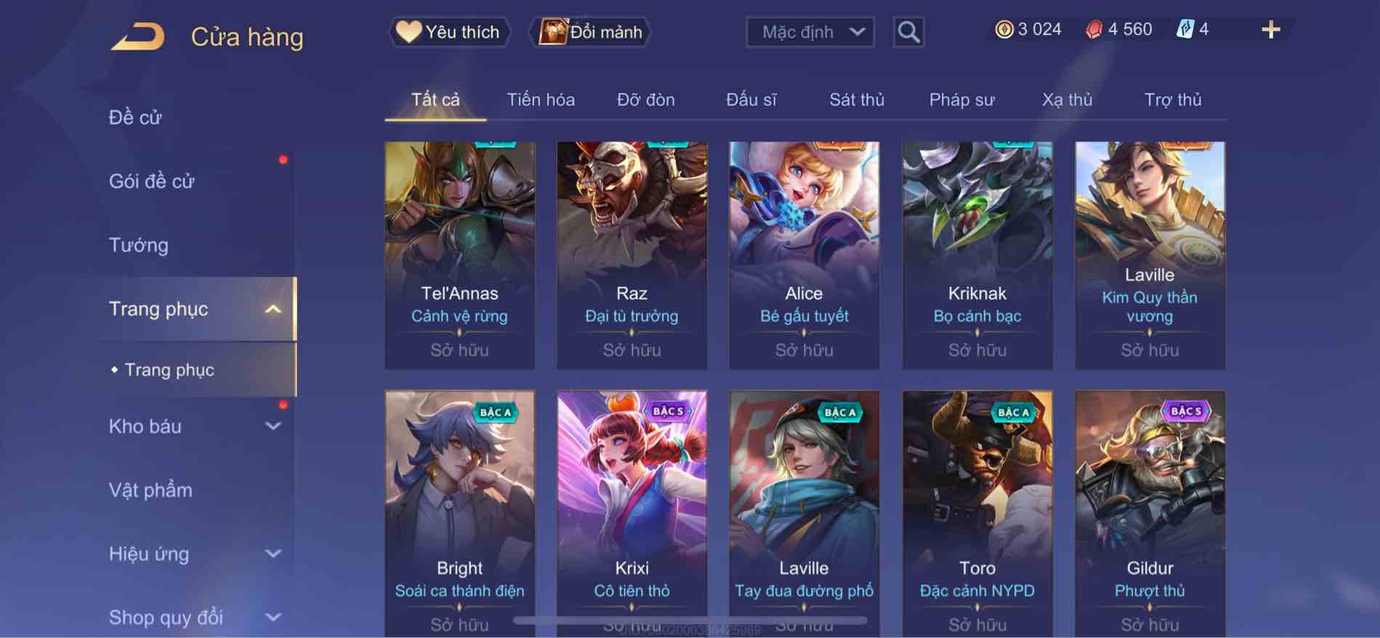This screenshot has width=1380, height=638.
Task: Click the blue ticket voucher icon
Action: click(x=1185, y=29)
